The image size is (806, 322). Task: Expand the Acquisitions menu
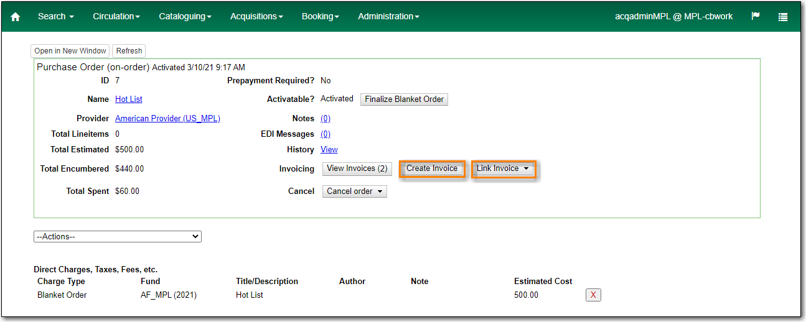[x=256, y=16]
